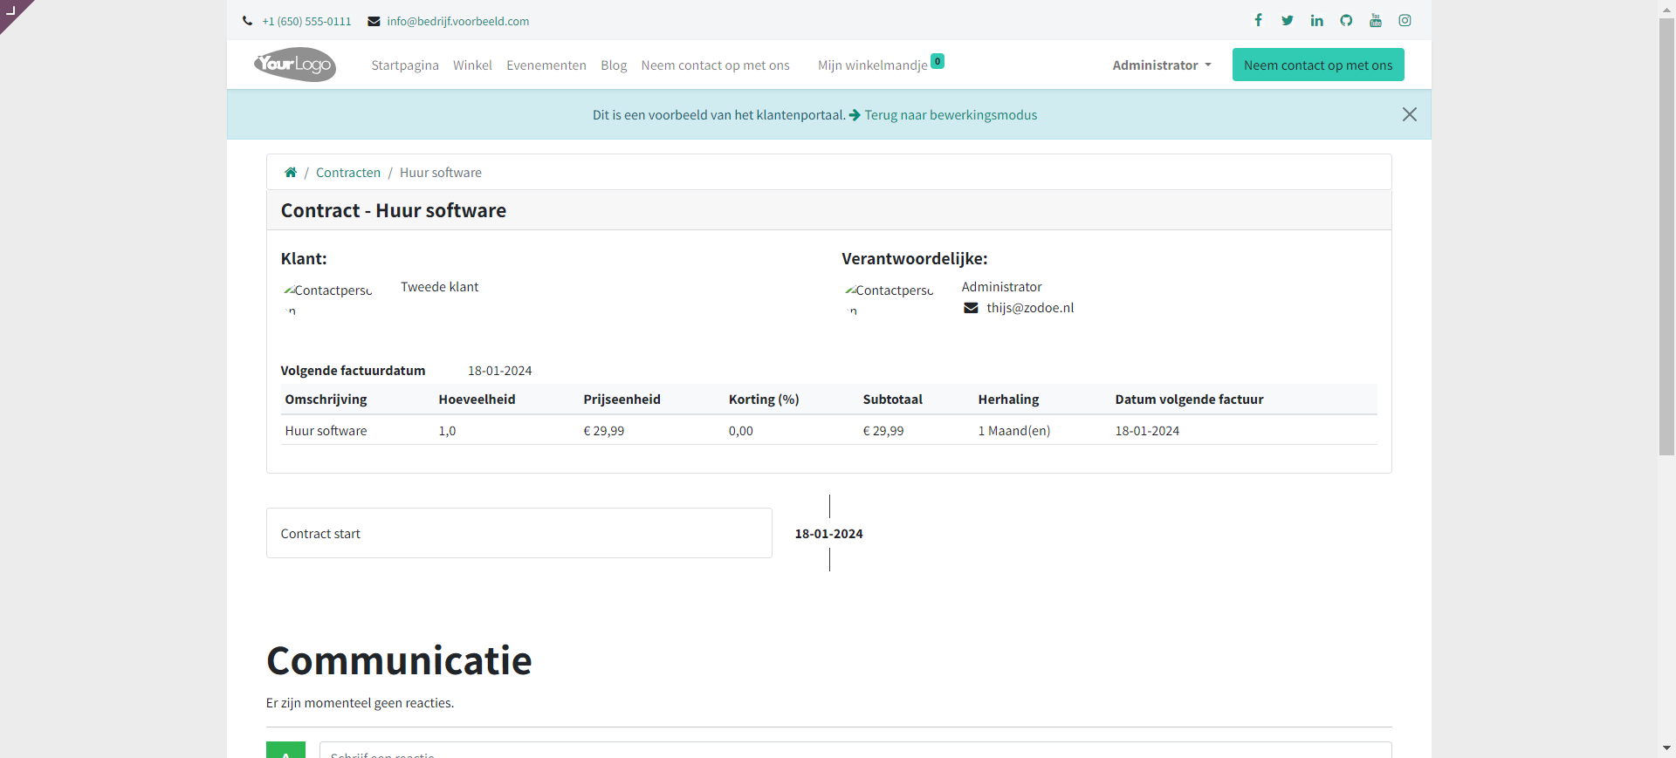Dismiss the customer portal preview banner
Image resolution: width=1676 pixels, height=758 pixels.
pos(1409,114)
